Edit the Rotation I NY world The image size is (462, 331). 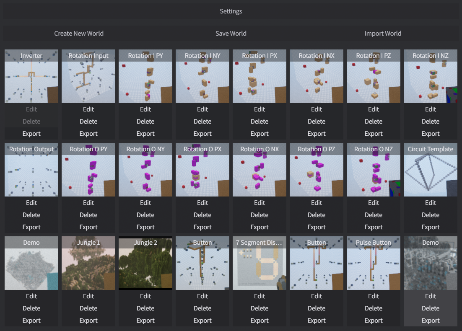click(x=202, y=109)
